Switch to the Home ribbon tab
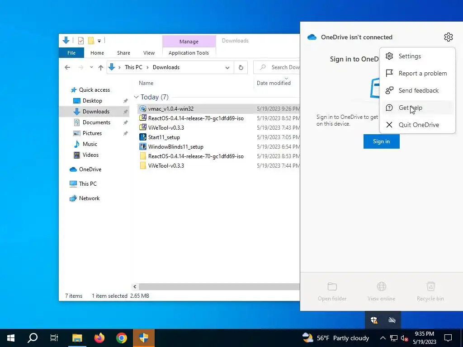463x347 pixels. pyautogui.click(x=97, y=53)
